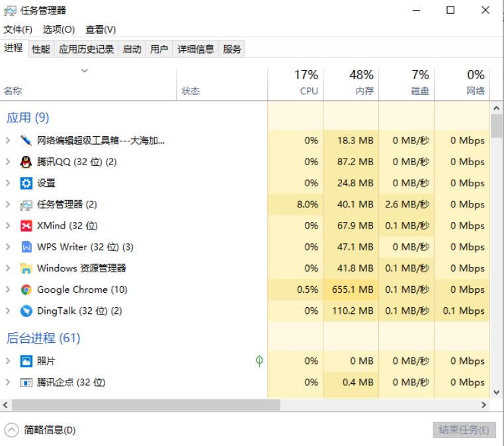The image size is (504, 446).
Task: Open the 查看(V) menu
Action: (x=101, y=30)
